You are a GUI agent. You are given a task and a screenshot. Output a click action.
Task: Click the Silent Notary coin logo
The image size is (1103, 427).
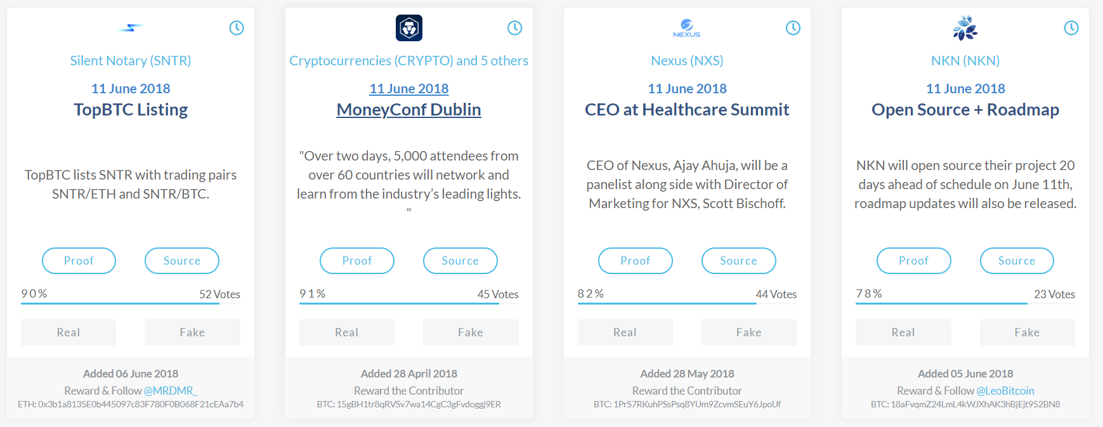click(131, 28)
